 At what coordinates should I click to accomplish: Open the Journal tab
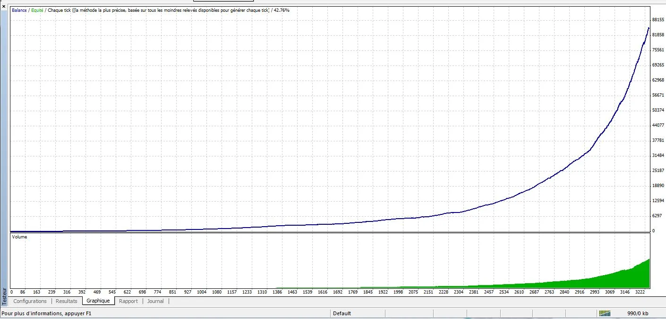click(x=155, y=301)
